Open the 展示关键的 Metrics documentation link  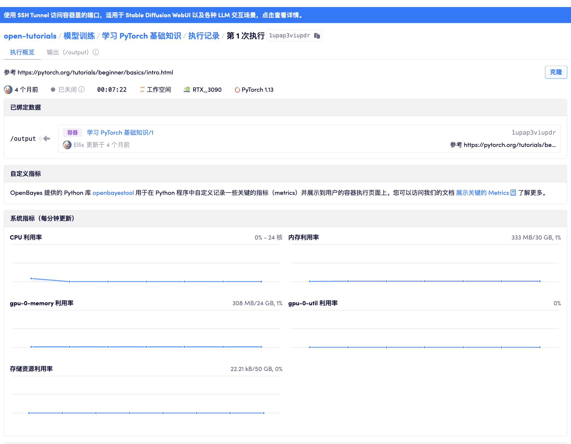tap(482, 193)
